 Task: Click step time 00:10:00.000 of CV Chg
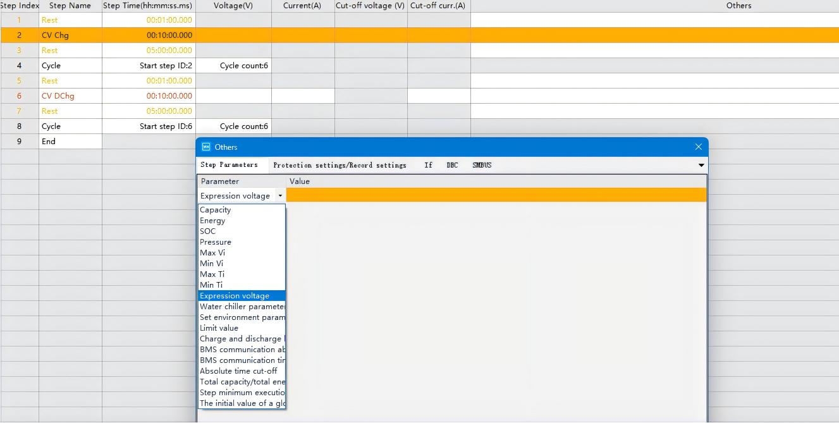tap(149, 35)
